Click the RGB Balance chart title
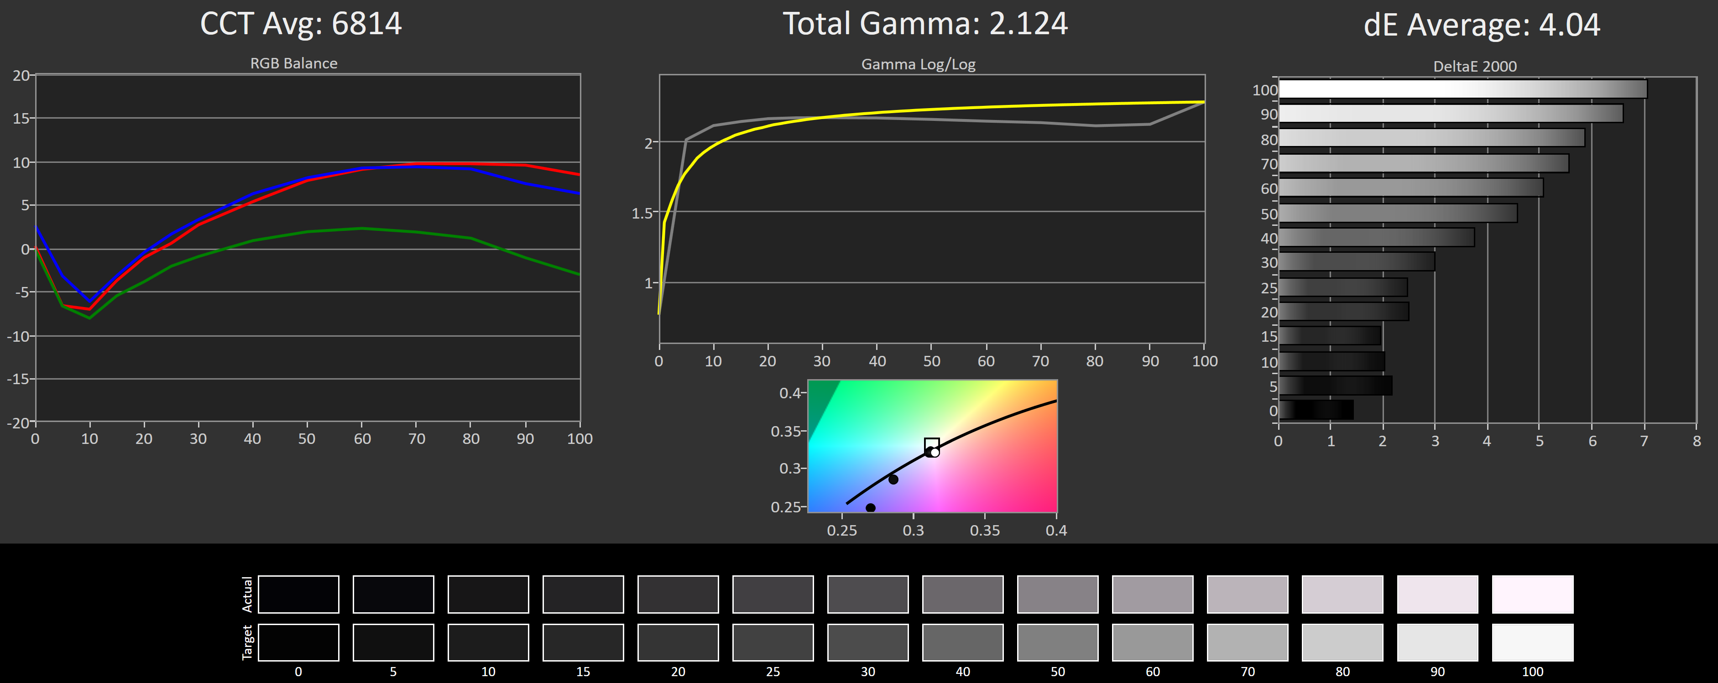1718x683 pixels. (x=293, y=63)
